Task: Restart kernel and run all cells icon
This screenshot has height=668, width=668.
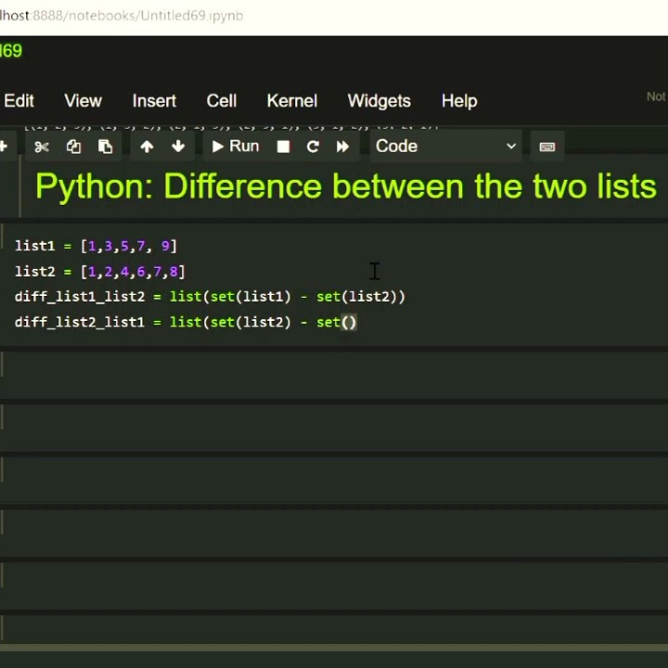Action: coord(342,147)
